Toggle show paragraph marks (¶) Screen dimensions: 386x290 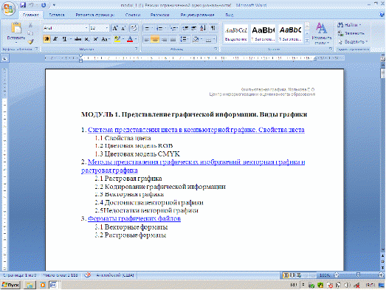[213, 28]
